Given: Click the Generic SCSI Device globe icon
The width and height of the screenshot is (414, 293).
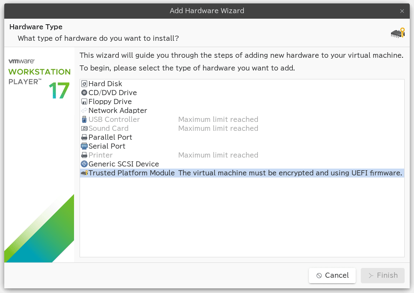Looking at the screenshot, I should point(85,164).
